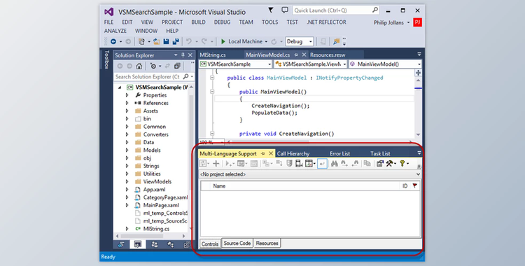Click the split table view icon

(309, 164)
